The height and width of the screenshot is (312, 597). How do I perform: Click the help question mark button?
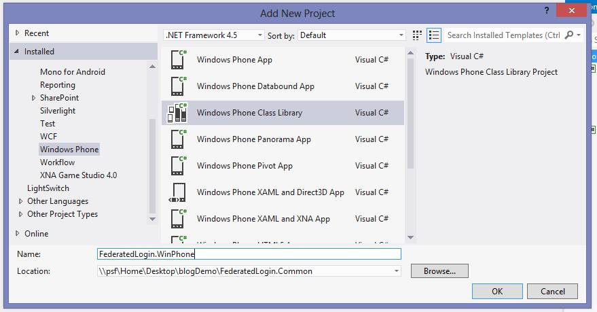coord(547,11)
